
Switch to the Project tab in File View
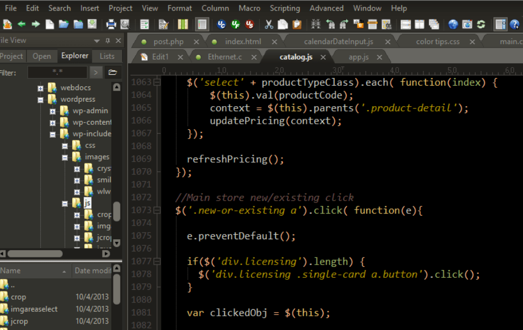coord(12,56)
